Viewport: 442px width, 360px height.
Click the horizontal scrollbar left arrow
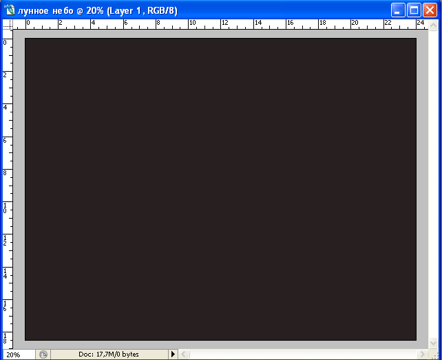(184, 354)
